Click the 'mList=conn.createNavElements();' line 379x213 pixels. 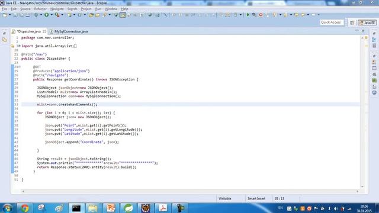tap(67, 105)
